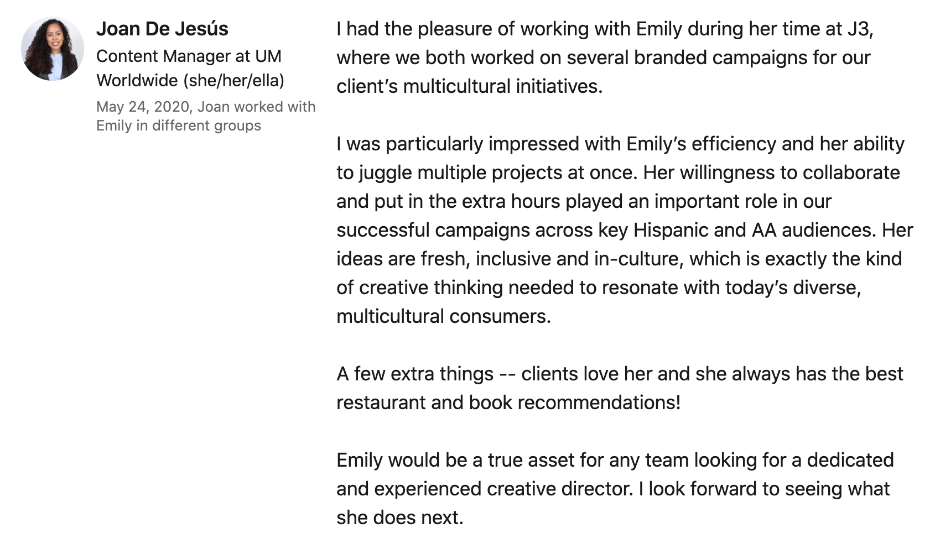Click the "experienced creative director" phrase

tap(503, 489)
